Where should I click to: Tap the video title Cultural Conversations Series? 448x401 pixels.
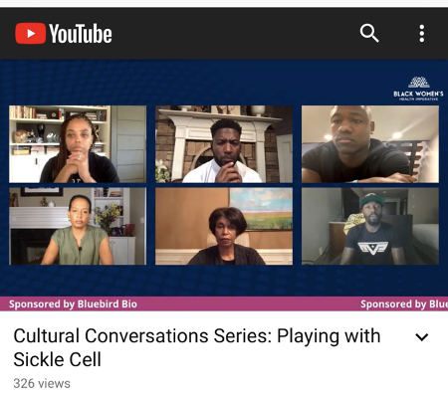197,335
